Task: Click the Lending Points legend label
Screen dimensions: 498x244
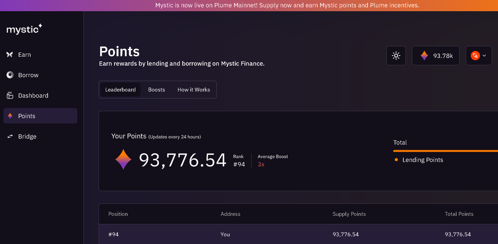Action: (x=423, y=160)
